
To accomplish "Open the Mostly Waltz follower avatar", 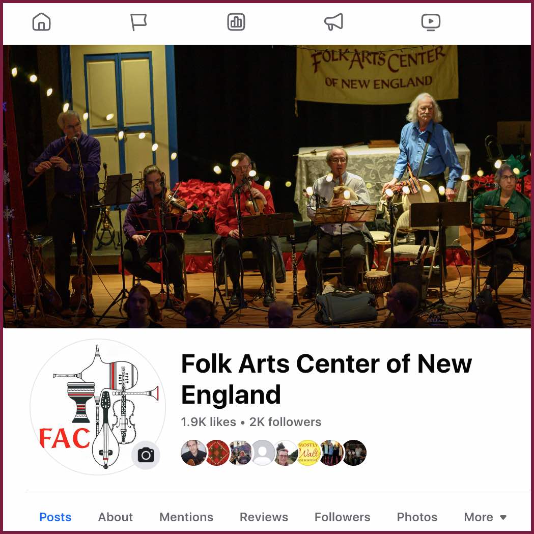I will 308,453.
